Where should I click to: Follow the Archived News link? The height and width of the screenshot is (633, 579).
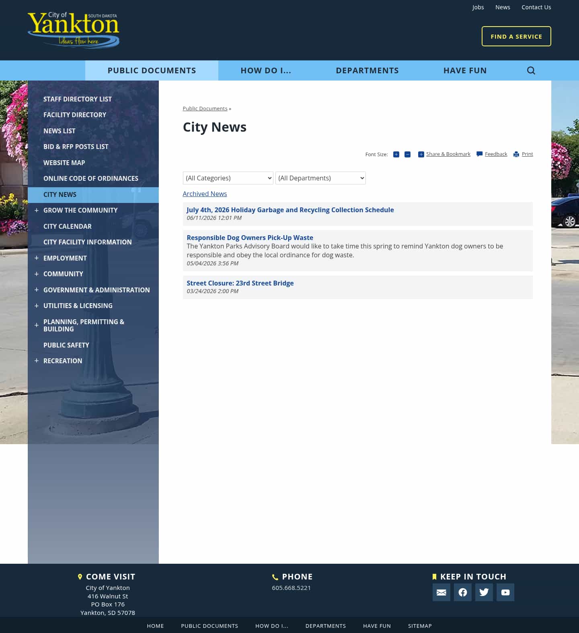[205, 194]
